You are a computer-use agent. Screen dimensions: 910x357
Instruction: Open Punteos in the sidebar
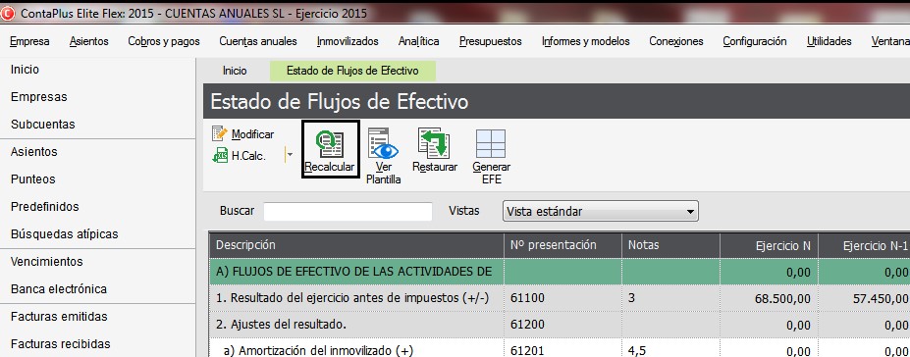point(33,179)
